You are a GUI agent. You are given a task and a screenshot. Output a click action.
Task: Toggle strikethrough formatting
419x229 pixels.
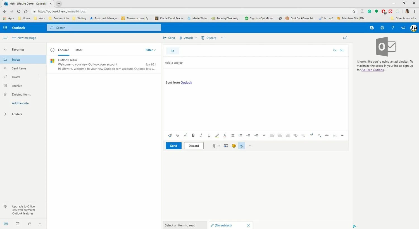[327, 135]
